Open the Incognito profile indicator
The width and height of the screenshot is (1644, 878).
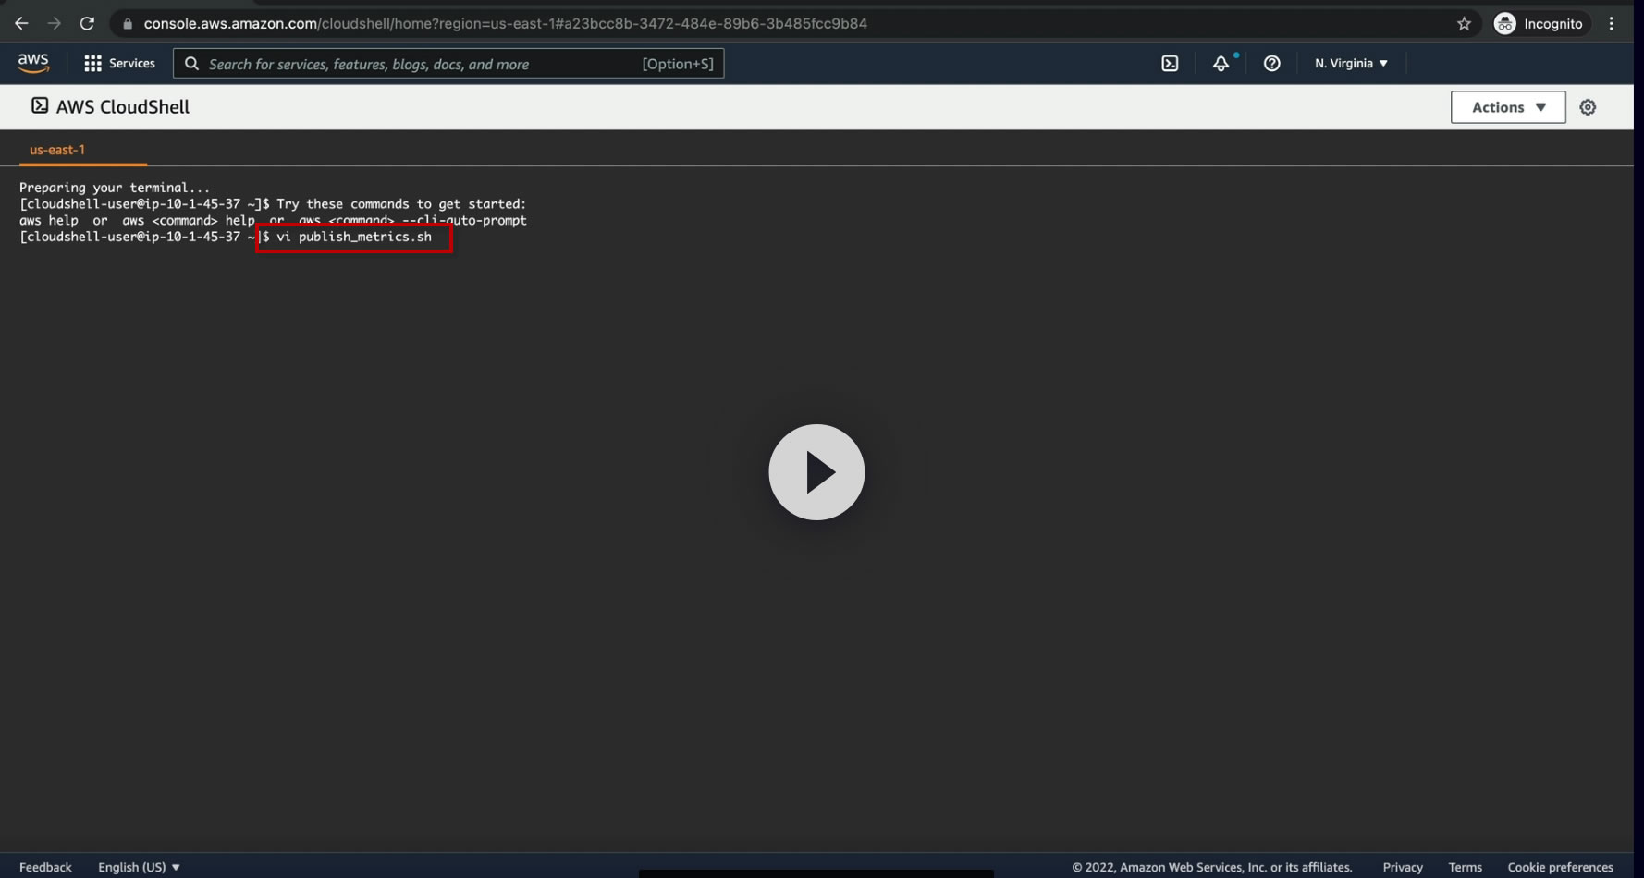(1539, 23)
